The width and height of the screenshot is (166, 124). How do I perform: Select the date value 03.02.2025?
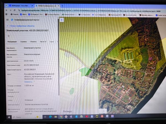pos(28,61)
